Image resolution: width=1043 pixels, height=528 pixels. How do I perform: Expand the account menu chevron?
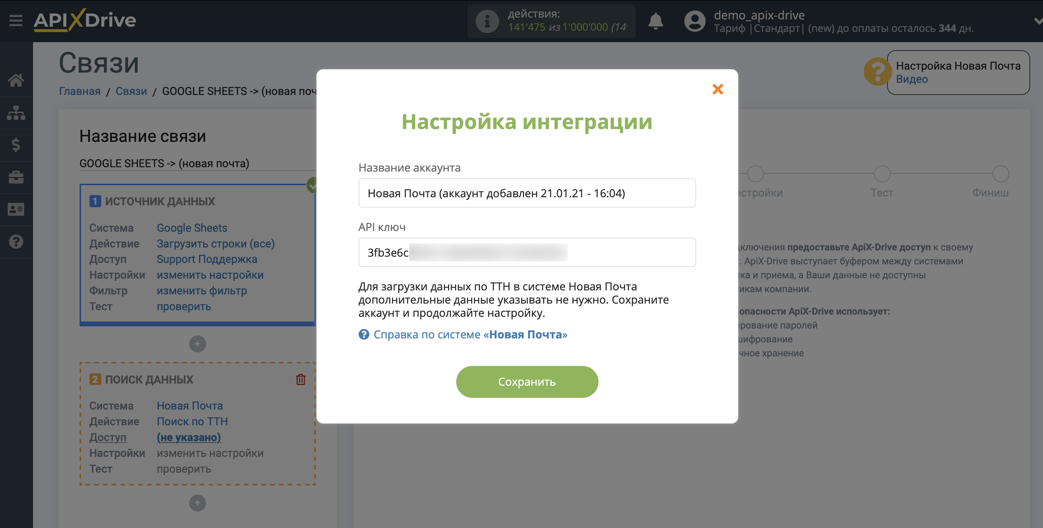1038,21
